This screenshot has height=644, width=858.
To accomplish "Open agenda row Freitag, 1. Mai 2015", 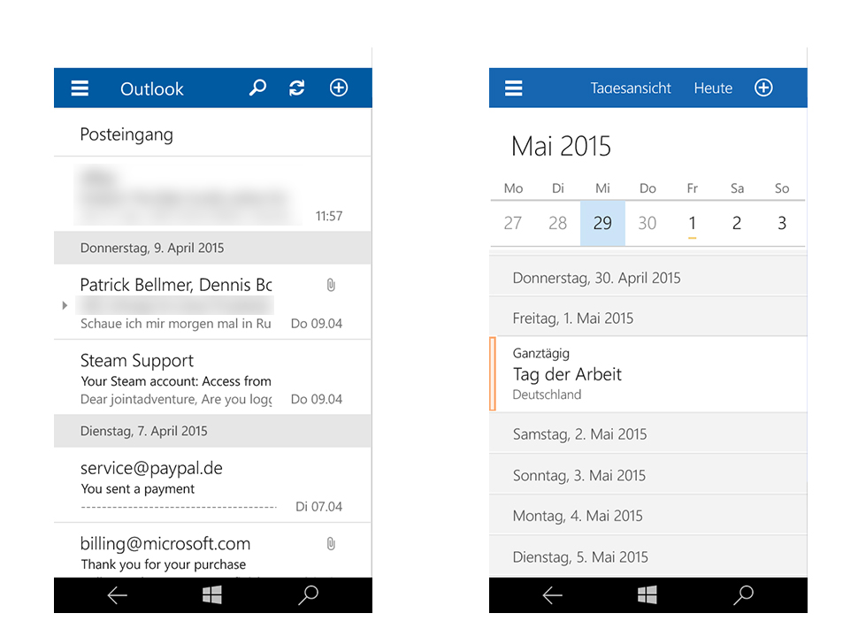I will (x=647, y=318).
